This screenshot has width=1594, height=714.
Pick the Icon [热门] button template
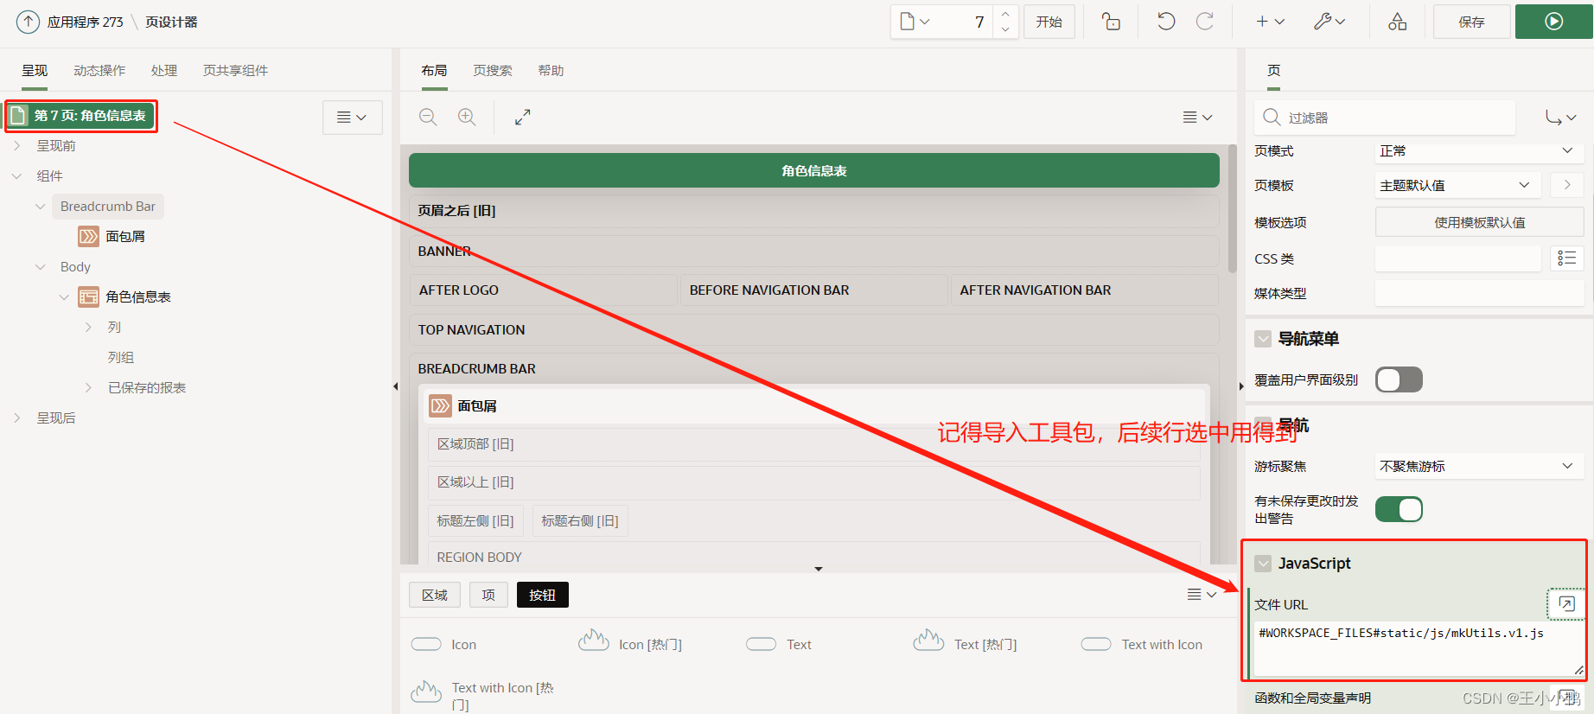click(x=630, y=642)
